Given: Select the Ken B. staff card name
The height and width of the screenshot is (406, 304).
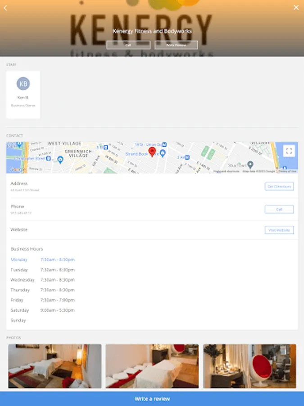Looking at the screenshot, I should 23,97.
